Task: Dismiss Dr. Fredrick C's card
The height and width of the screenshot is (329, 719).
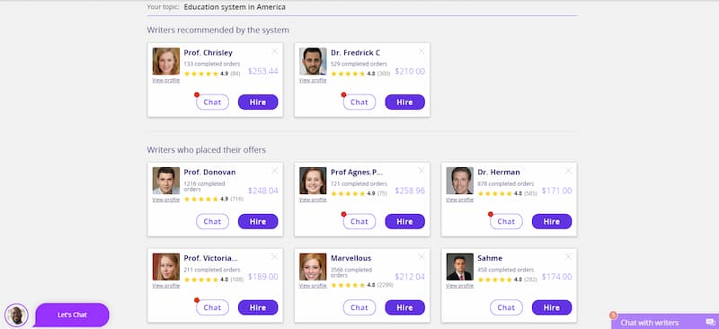Action: (x=422, y=51)
